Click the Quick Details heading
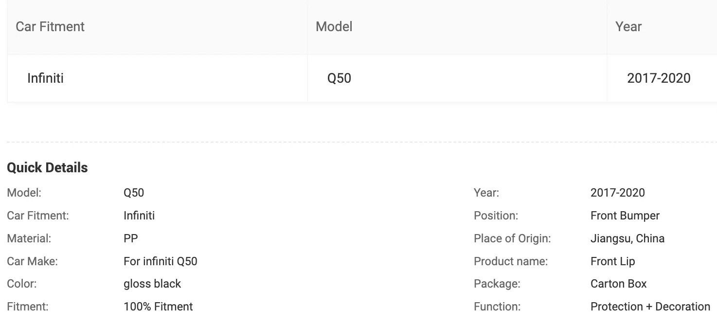Screen dimensions: 717x327 [x=47, y=168]
